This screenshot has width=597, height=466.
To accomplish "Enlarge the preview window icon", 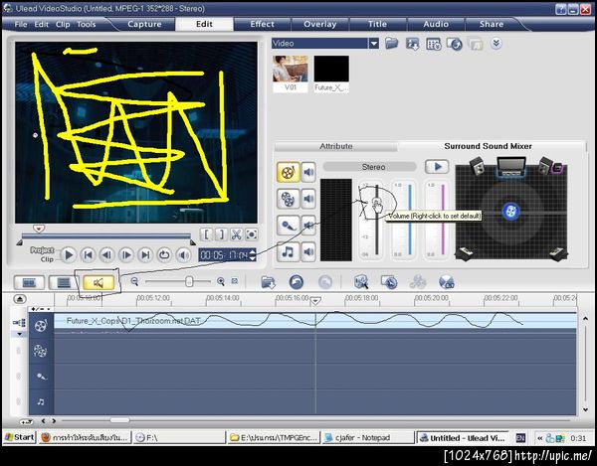I will (252, 234).
